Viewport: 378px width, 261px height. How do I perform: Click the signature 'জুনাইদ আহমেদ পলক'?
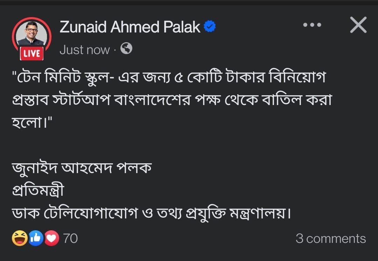coord(82,168)
